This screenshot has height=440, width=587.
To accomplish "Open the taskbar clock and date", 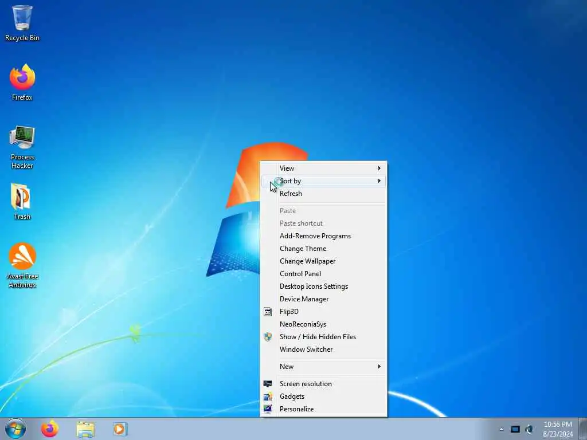I will [558, 429].
